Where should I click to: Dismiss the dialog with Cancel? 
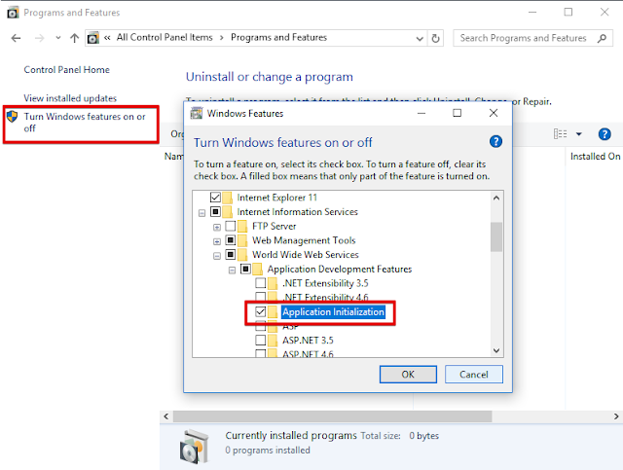474,375
